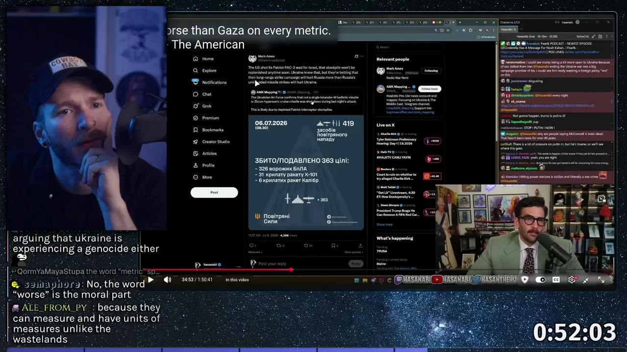Screen dimensions: 627x352
Task: Open a new browser tab with plus
Action: [459, 22]
